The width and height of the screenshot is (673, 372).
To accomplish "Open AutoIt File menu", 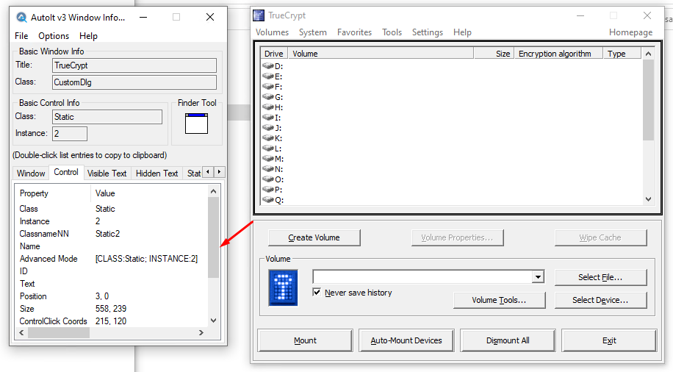I will tap(21, 36).
